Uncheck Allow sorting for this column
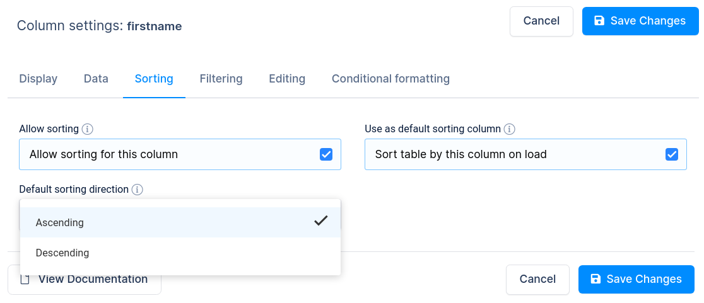This screenshot has width=704, height=303. coord(326,154)
